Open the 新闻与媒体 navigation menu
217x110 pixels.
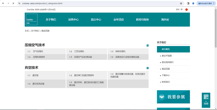point(142,20)
